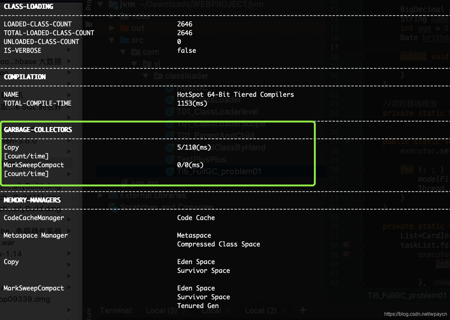Screen dimensions: 450x320
Task: Click the TOTAL-COMPILE-TIME label
Action: click(38, 103)
